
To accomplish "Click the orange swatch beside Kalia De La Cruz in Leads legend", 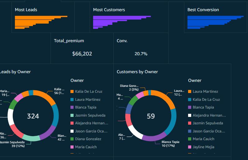I will pos(72,91).
